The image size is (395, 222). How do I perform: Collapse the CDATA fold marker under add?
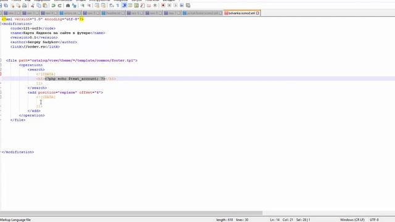point(1,97)
